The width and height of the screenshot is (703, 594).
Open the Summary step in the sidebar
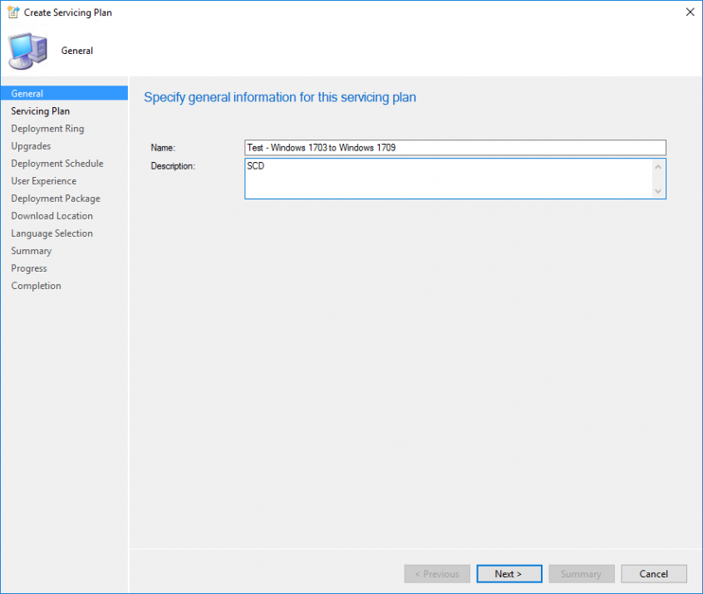31,250
